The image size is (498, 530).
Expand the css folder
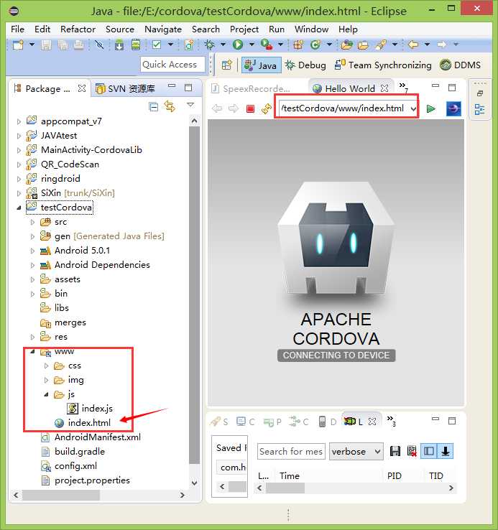pyautogui.click(x=46, y=366)
